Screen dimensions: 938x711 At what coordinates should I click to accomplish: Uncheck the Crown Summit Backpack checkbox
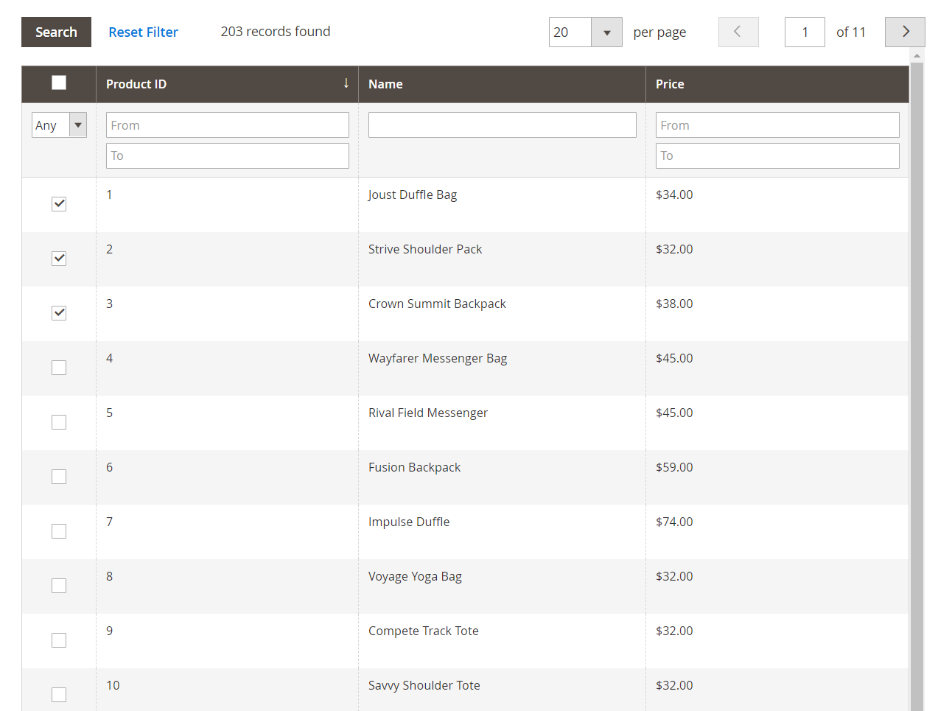pyautogui.click(x=59, y=313)
